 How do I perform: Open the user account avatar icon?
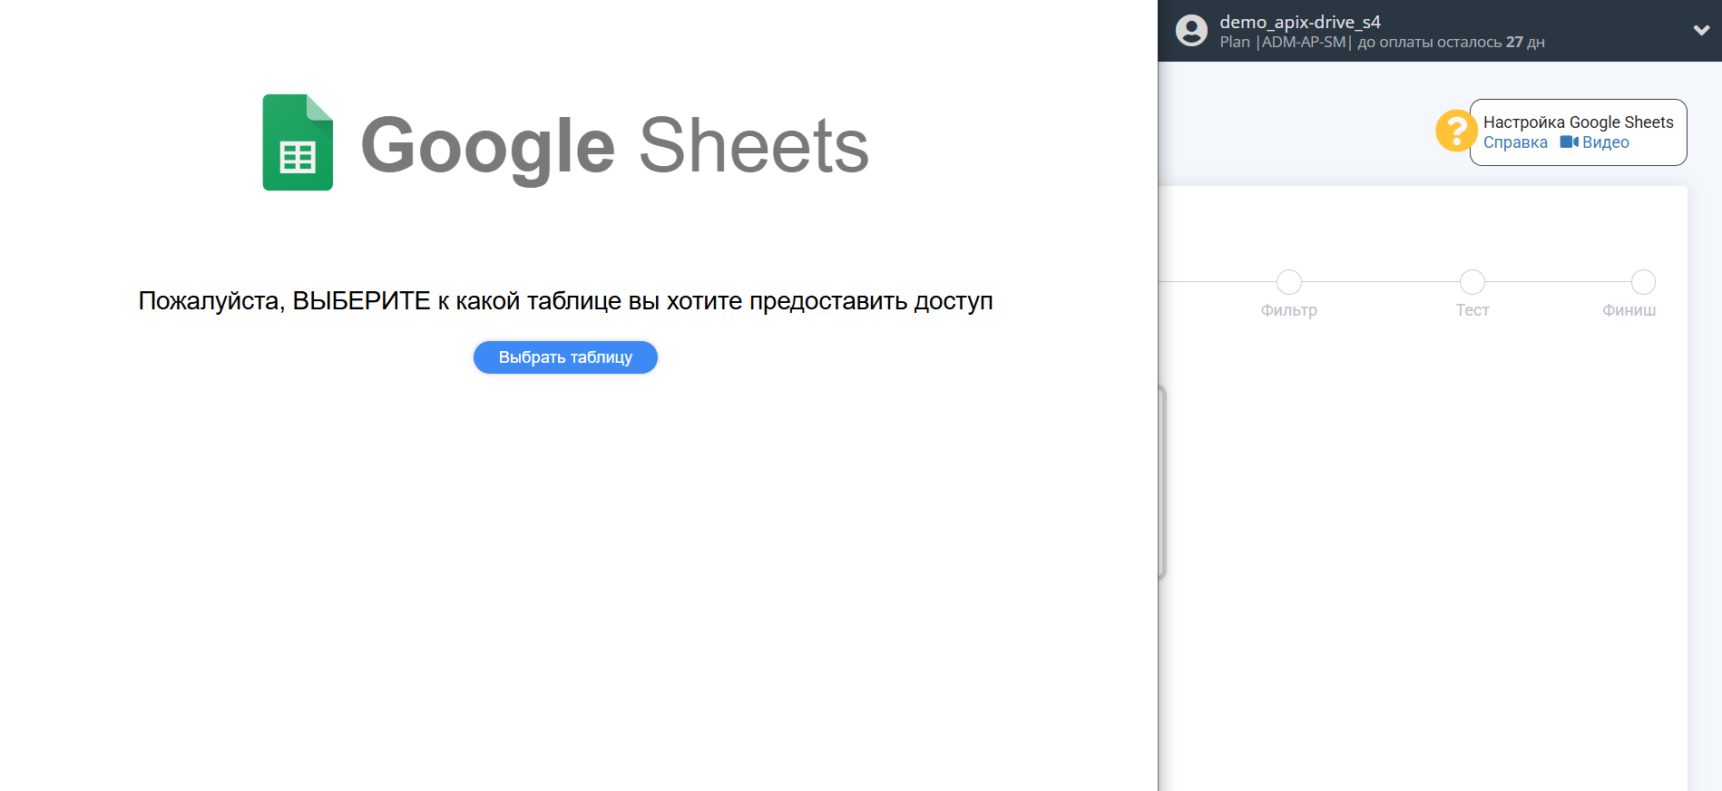point(1191,31)
